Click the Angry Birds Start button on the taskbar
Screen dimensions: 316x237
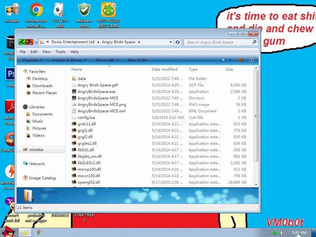click(x=8, y=232)
